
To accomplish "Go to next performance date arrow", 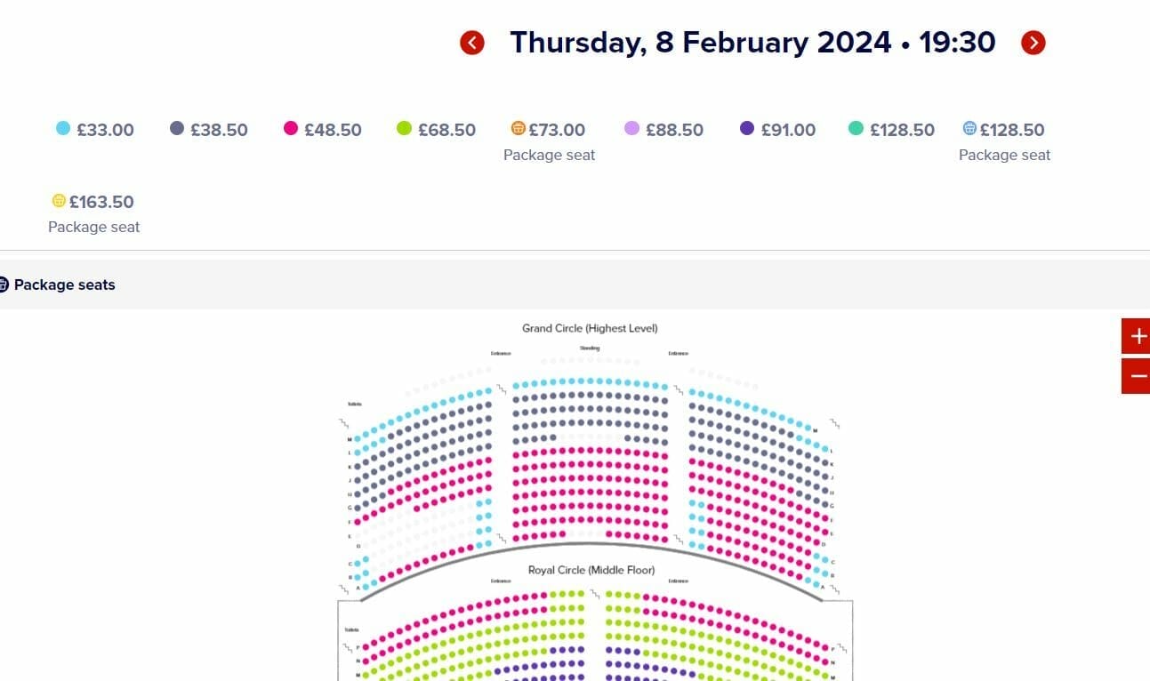I will [1033, 43].
